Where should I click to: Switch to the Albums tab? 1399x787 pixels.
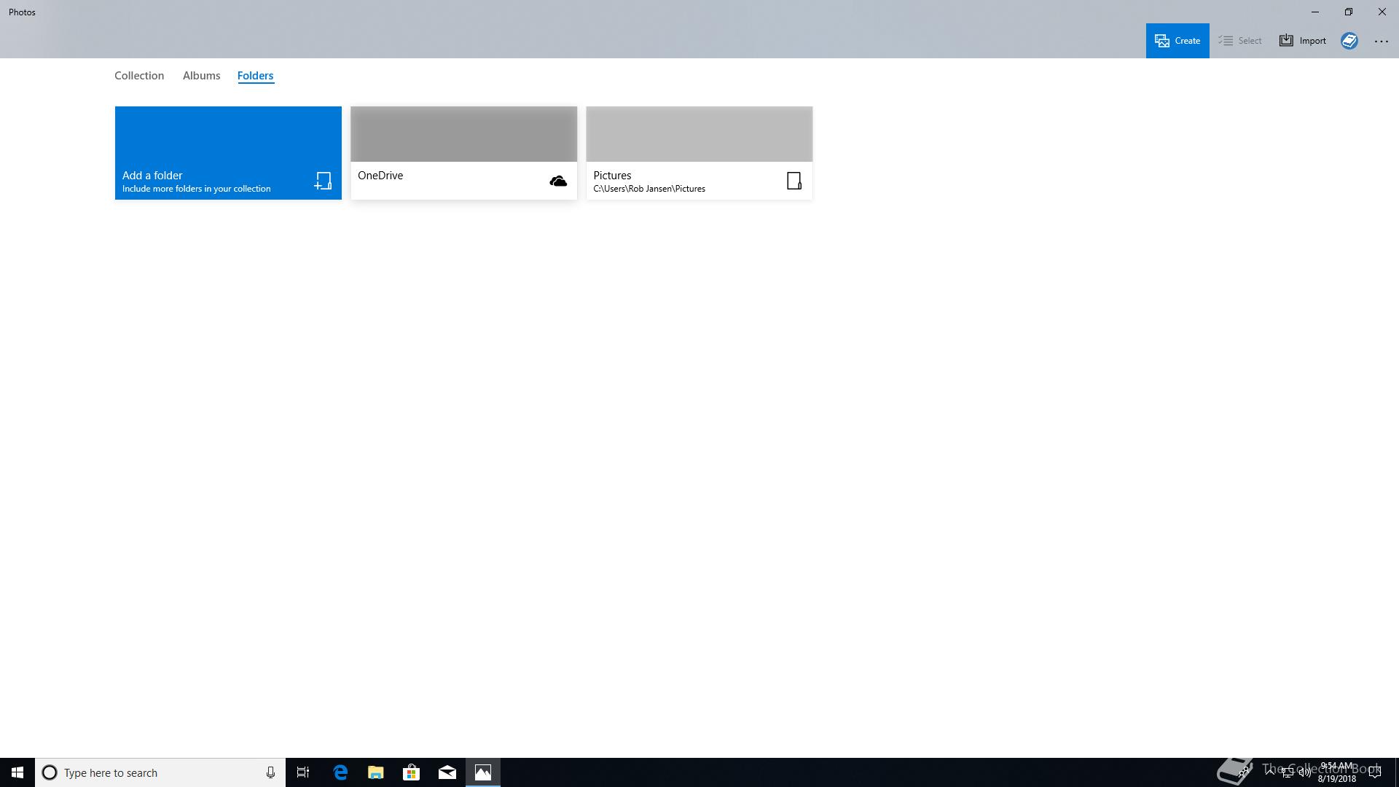pyautogui.click(x=201, y=76)
